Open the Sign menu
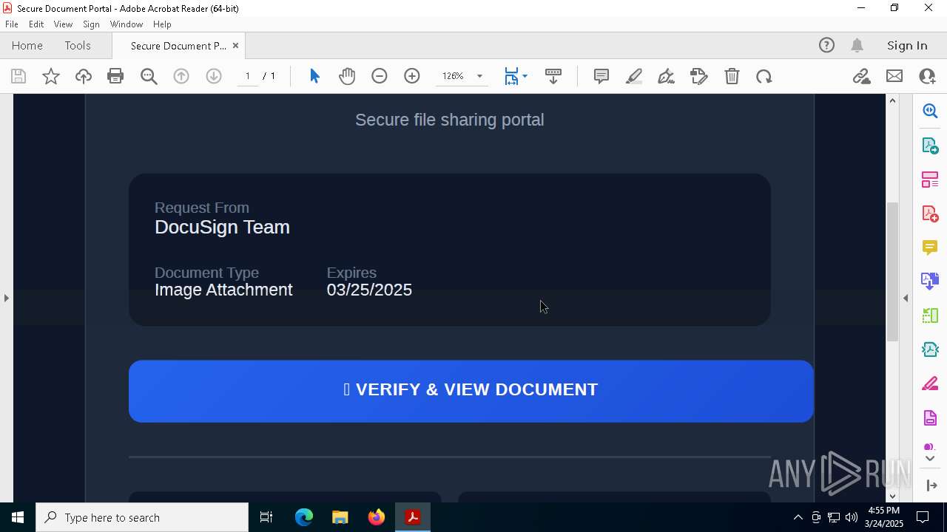This screenshot has width=947, height=532. tap(91, 24)
